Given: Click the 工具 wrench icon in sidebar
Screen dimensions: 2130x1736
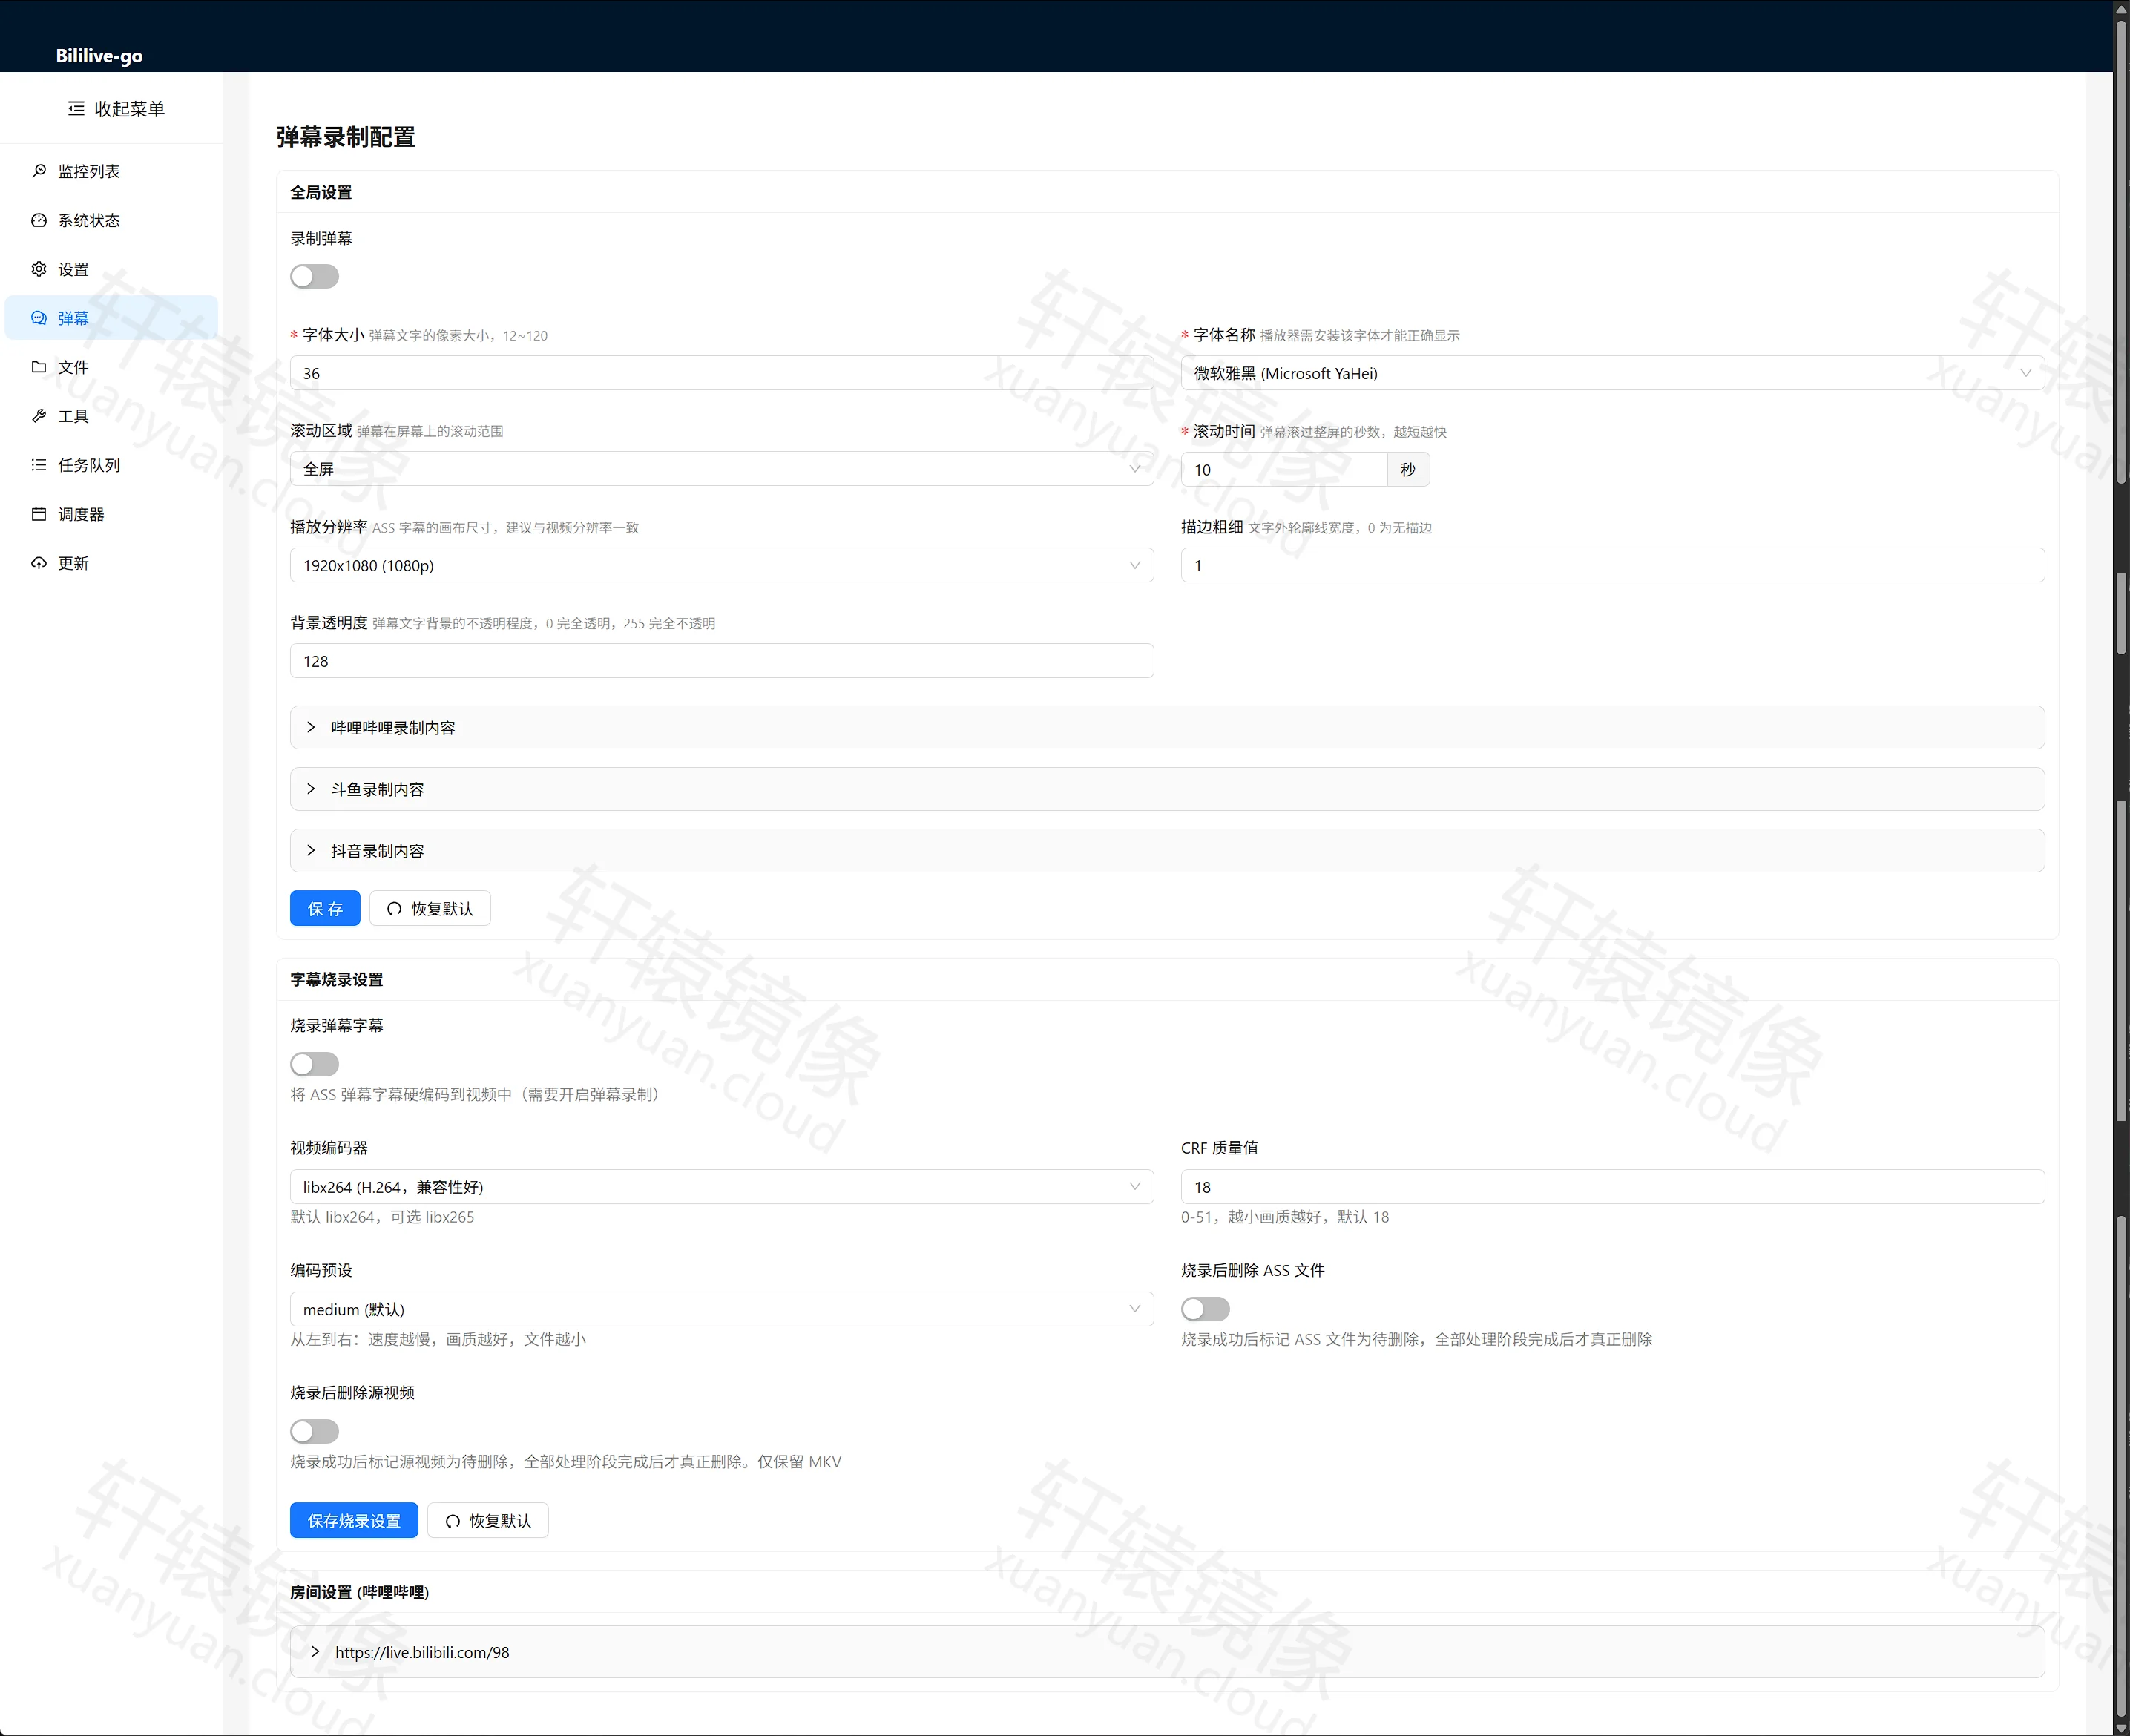Looking at the screenshot, I should point(39,416).
